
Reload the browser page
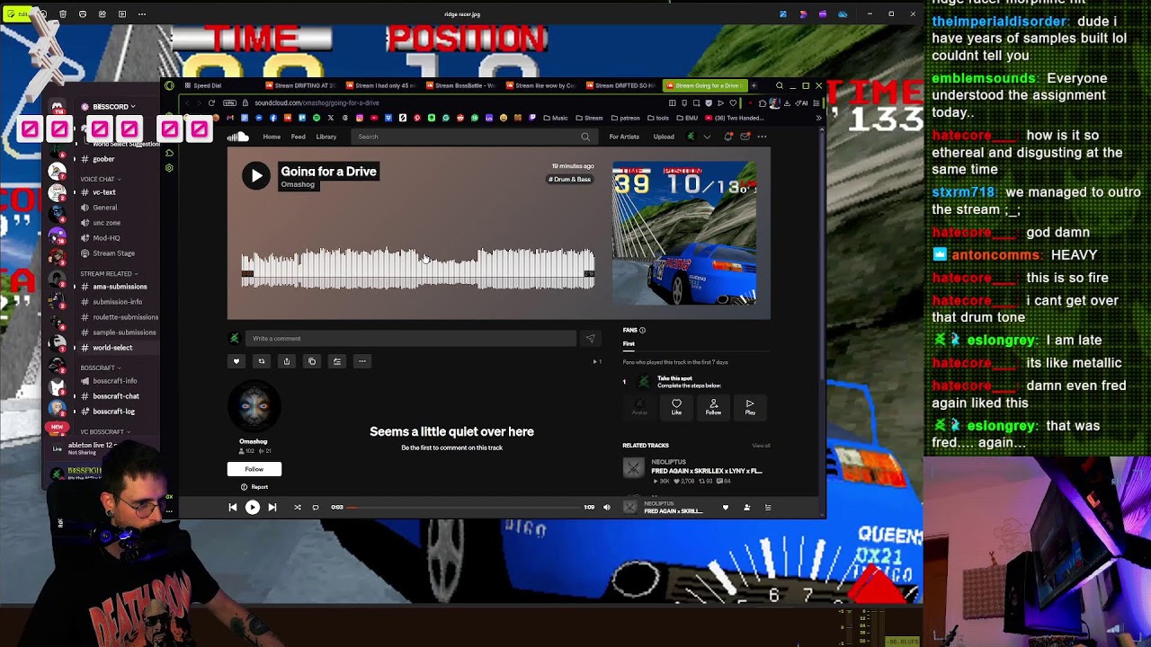(x=211, y=102)
